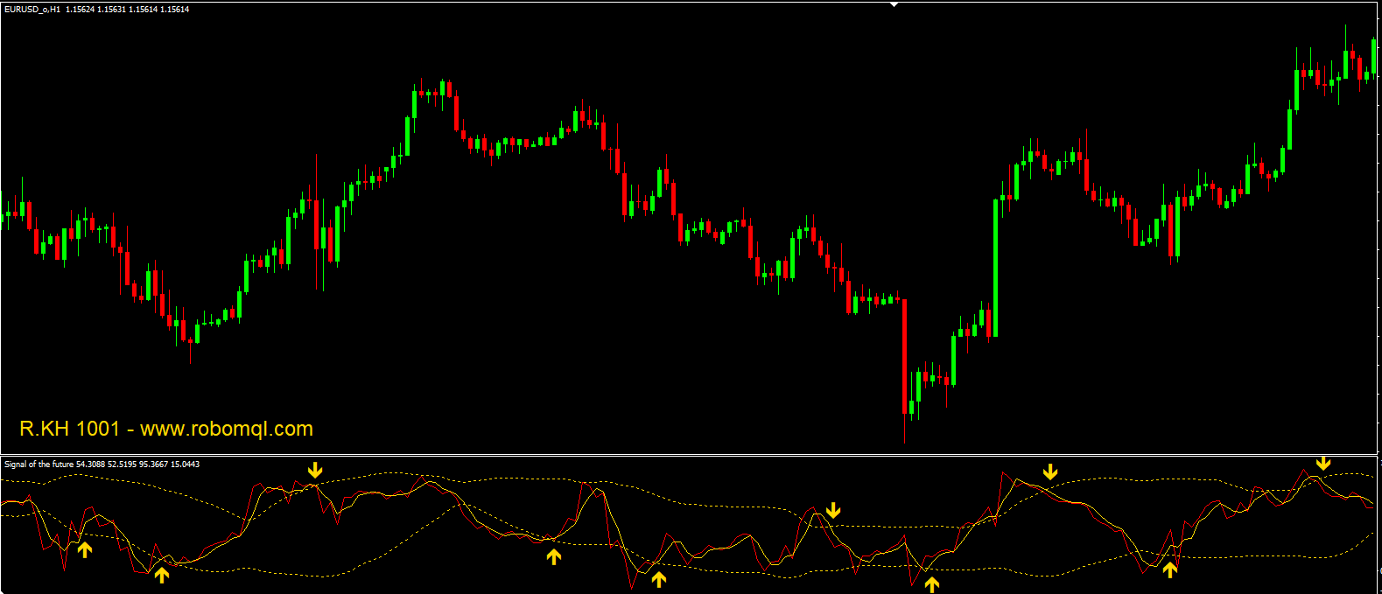Click the leftmost yellow up arrow signal
The image size is (1382, 594).
(x=85, y=549)
